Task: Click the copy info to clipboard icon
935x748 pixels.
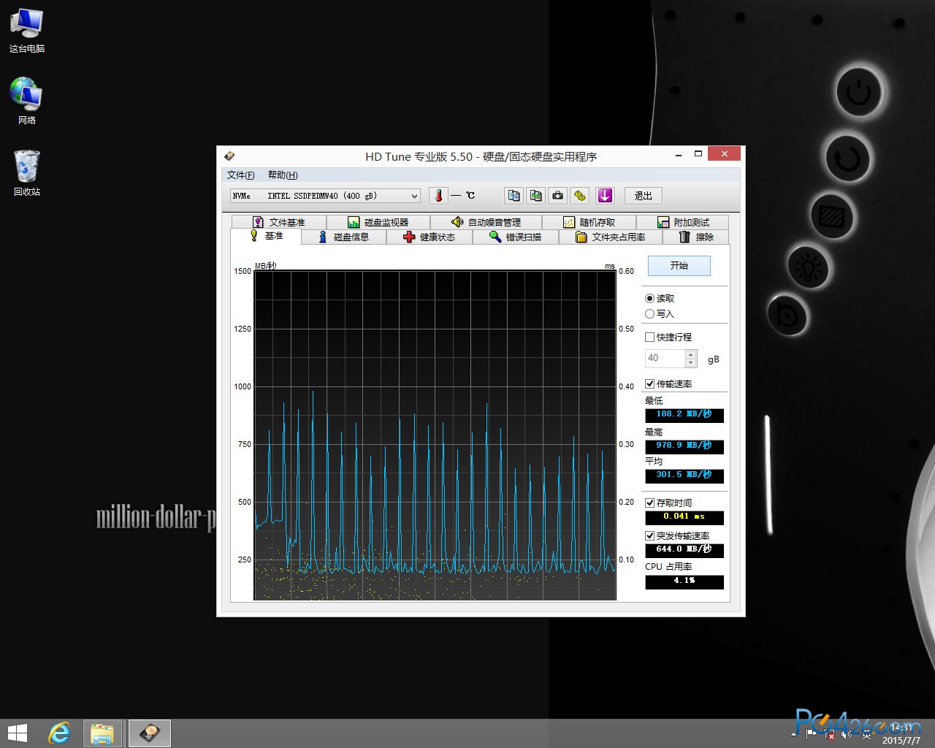Action: coord(514,196)
